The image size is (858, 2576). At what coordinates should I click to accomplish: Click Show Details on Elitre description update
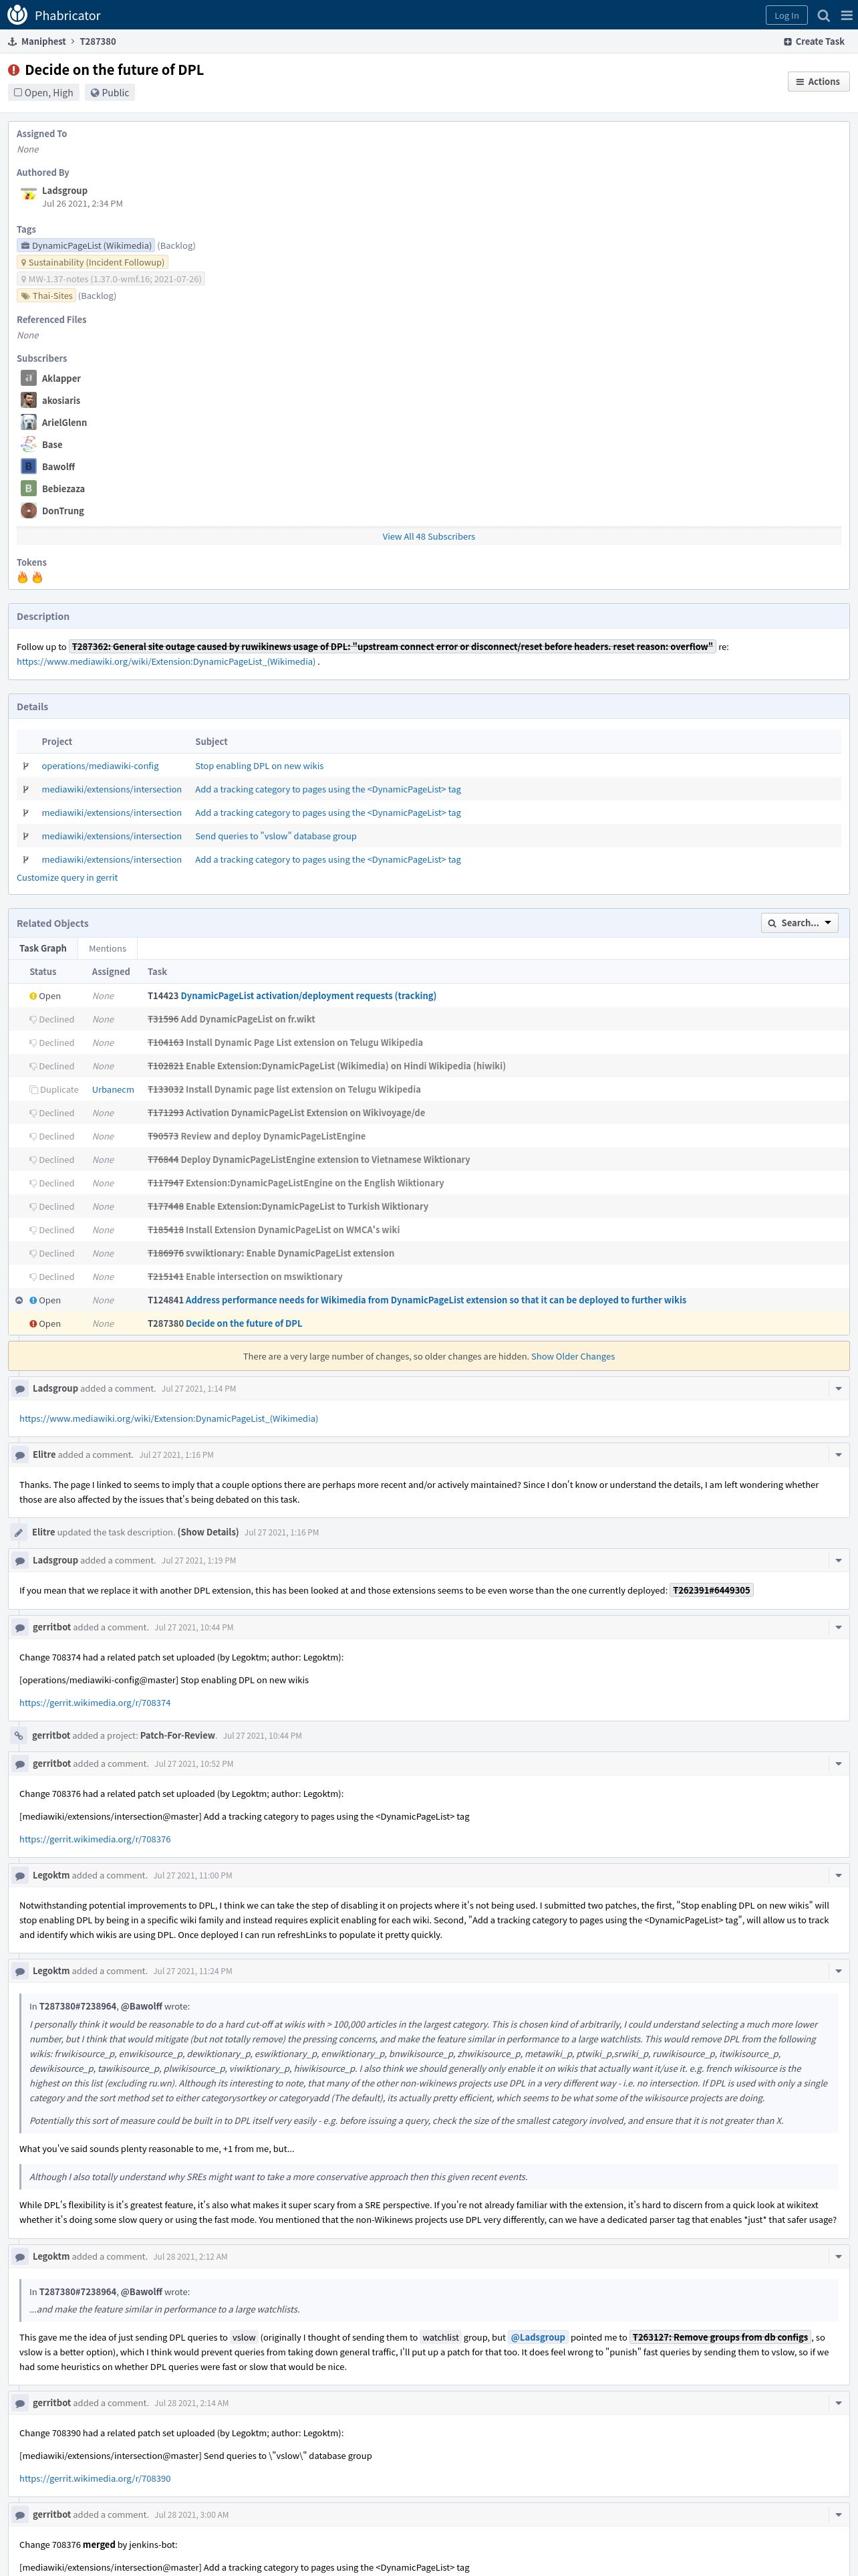(x=208, y=1532)
